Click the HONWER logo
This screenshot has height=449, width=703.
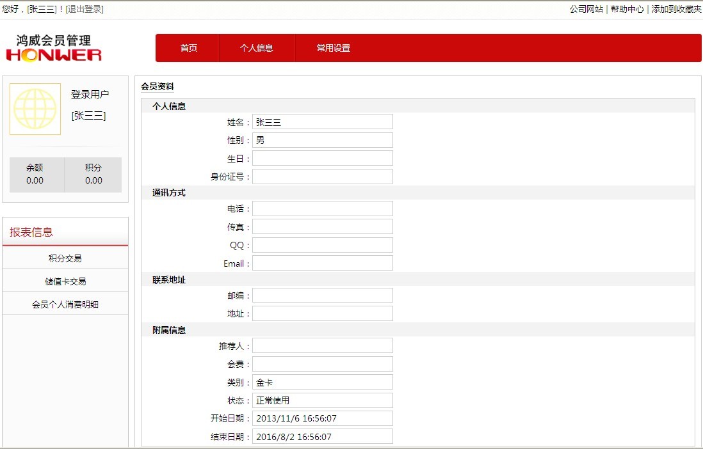pyautogui.click(x=54, y=49)
